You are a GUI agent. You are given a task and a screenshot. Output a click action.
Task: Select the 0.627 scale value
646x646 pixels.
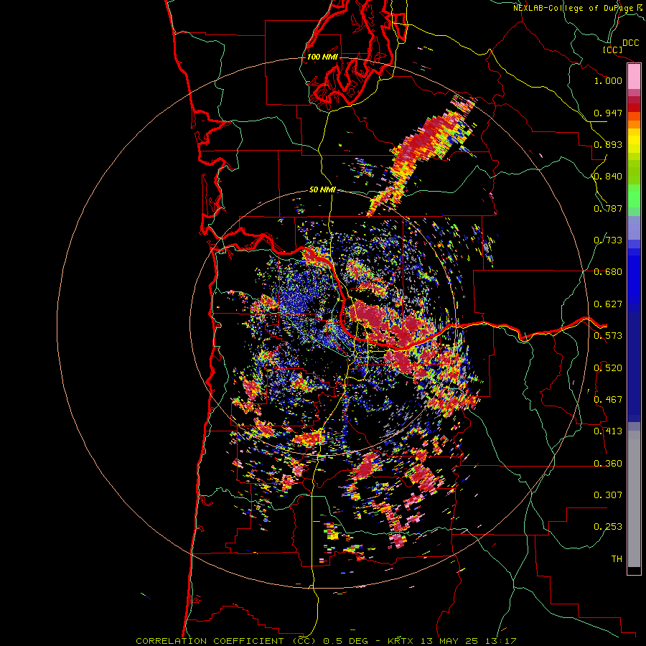[x=608, y=304]
